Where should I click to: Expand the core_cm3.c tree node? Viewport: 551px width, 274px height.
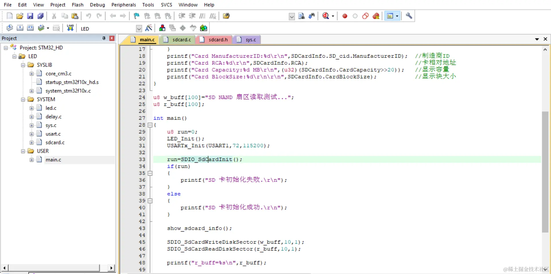point(32,74)
